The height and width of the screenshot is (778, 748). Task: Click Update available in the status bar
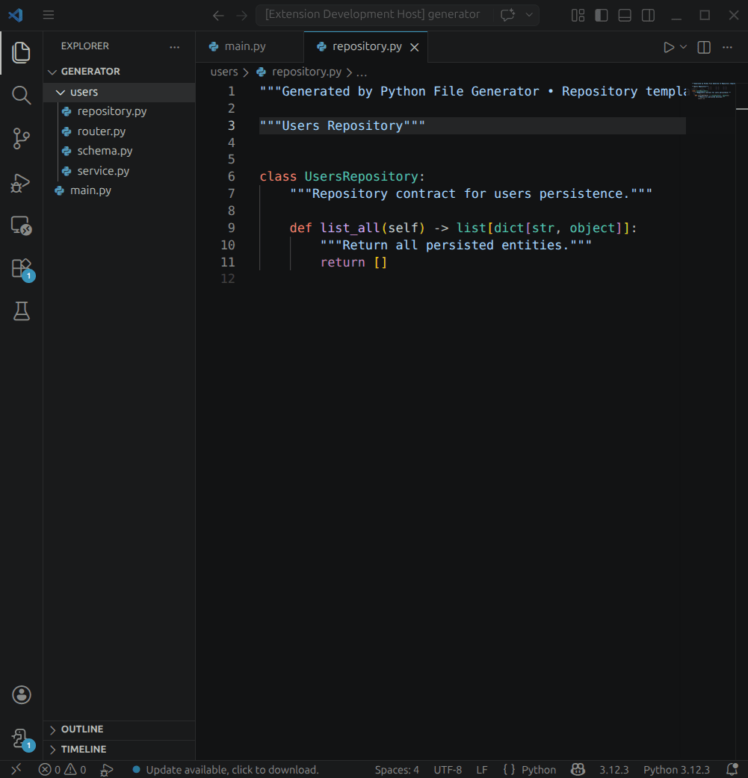click(x=224, y=769)
